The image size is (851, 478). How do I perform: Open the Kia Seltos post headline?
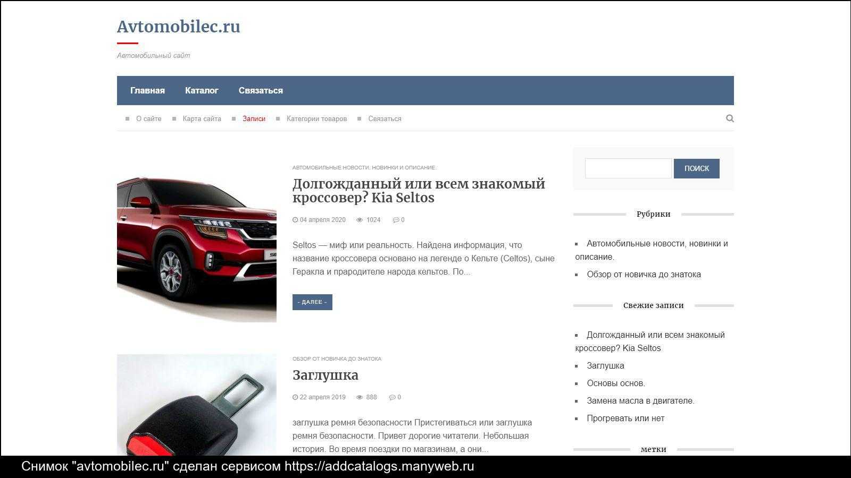pyautogui.click(x=419, y=191)
